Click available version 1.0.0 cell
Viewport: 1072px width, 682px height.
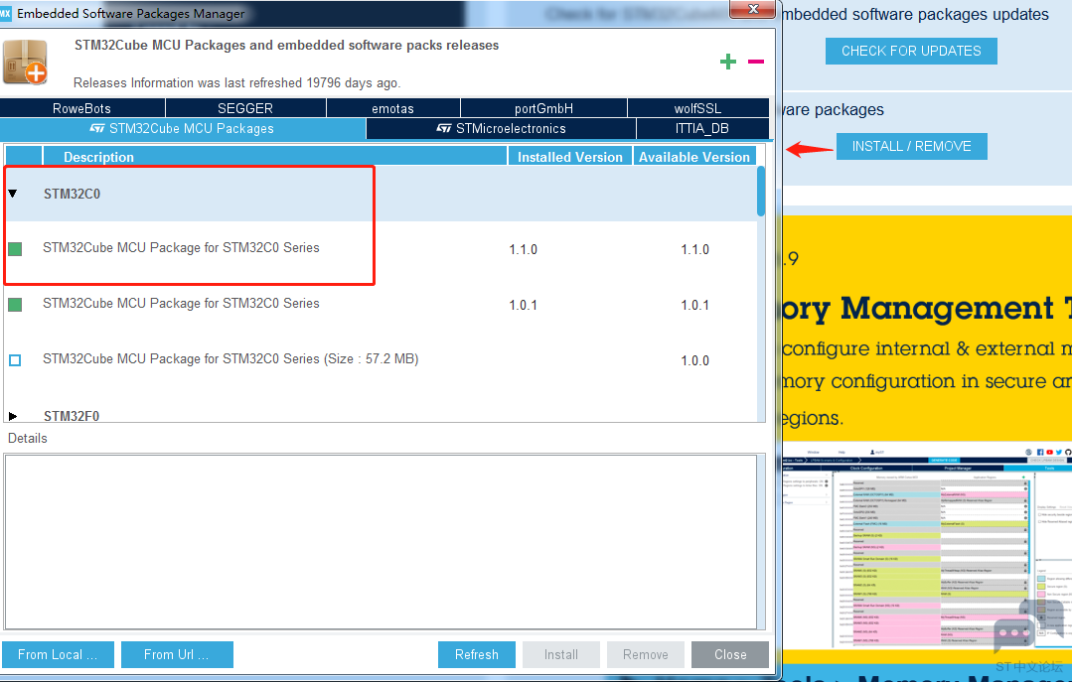pyautogui.click(x=694, y=360)
